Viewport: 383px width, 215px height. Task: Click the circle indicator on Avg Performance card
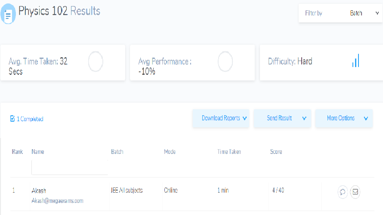point(225,61)
